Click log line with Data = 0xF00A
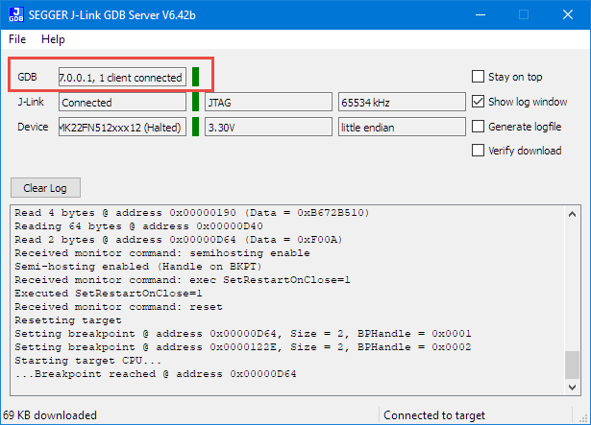This screenshot has height=425, width=591. tap(179, 240)
